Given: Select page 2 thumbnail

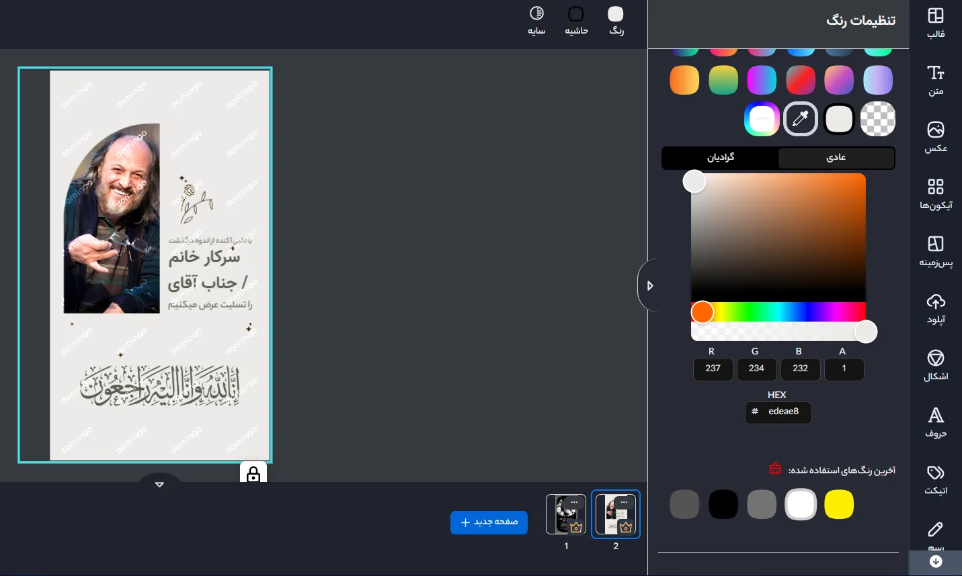Looking at the screenshot, I should tap(616, 514).
